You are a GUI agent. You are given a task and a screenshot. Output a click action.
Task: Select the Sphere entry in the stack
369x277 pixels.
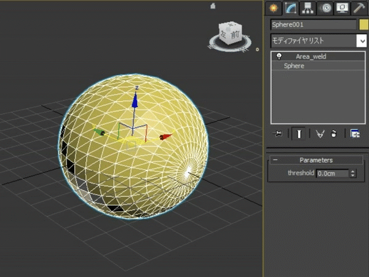[x=318, y=66]
